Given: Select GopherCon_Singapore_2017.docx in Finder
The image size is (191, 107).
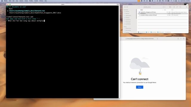Looking at the screenshot, I should (163, 12).
